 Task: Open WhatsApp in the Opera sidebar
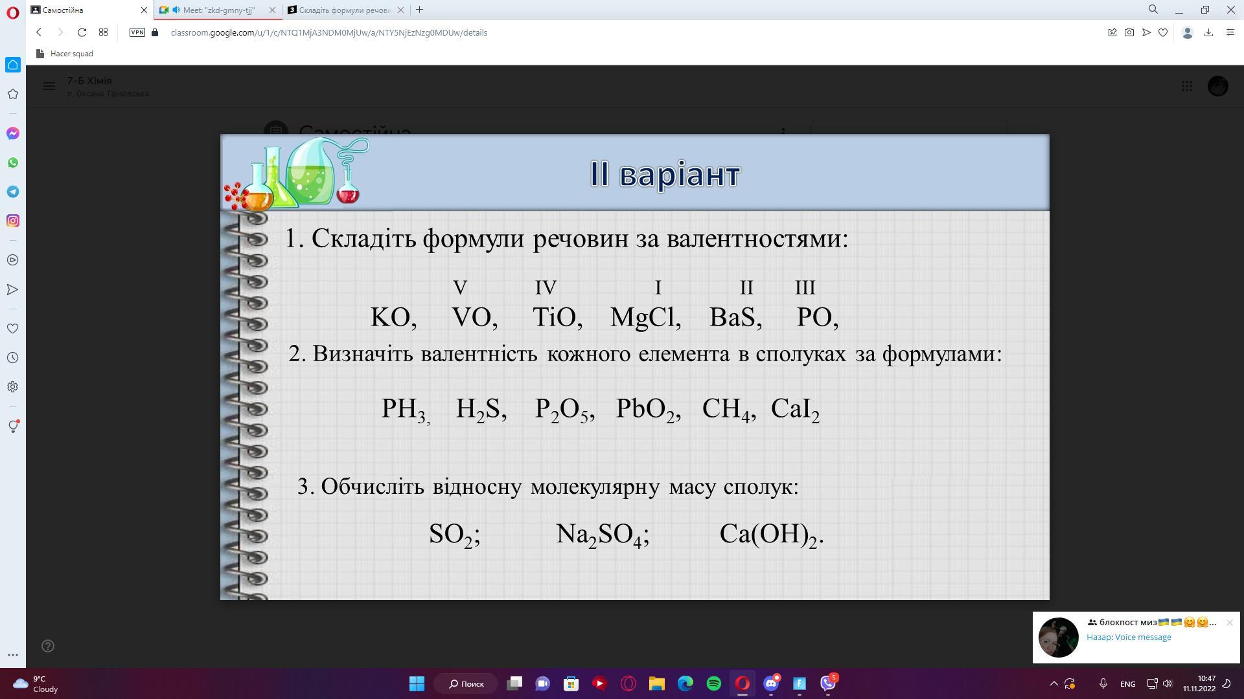point(12,162)
